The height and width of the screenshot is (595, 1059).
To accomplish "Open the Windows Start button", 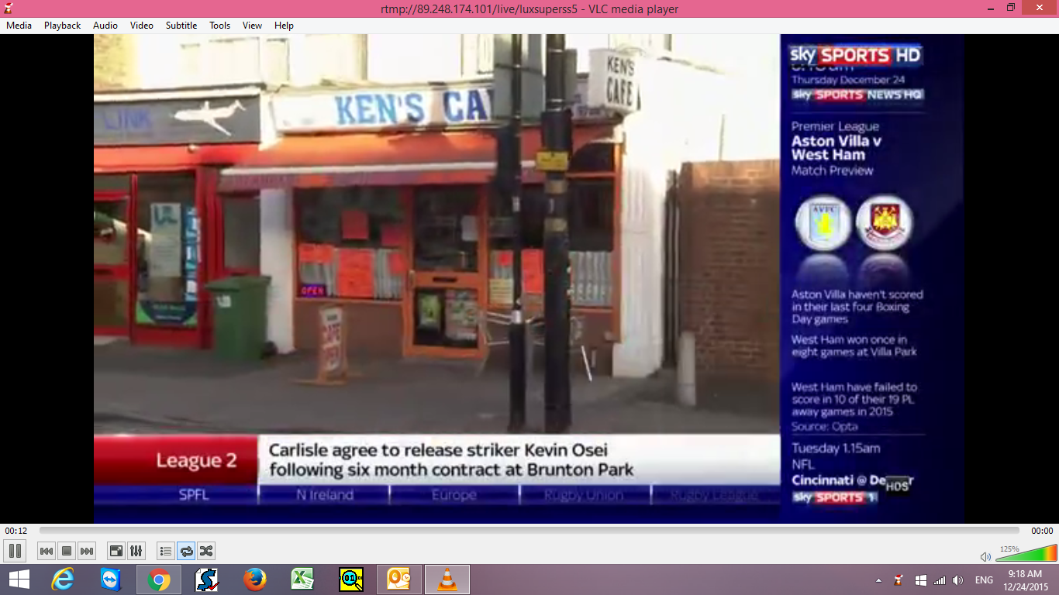I will tap(19, 580).
